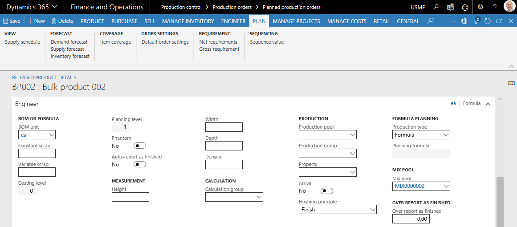
Task: Click the Open in Office icon
Action: click(x=464, y=21)
